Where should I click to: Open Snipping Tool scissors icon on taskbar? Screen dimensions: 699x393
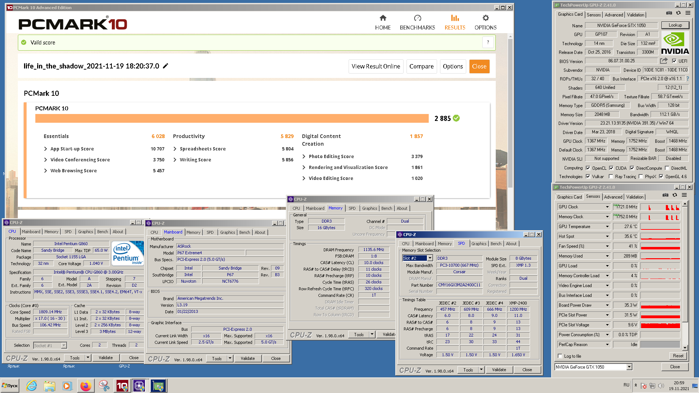[x=104, y=386]
